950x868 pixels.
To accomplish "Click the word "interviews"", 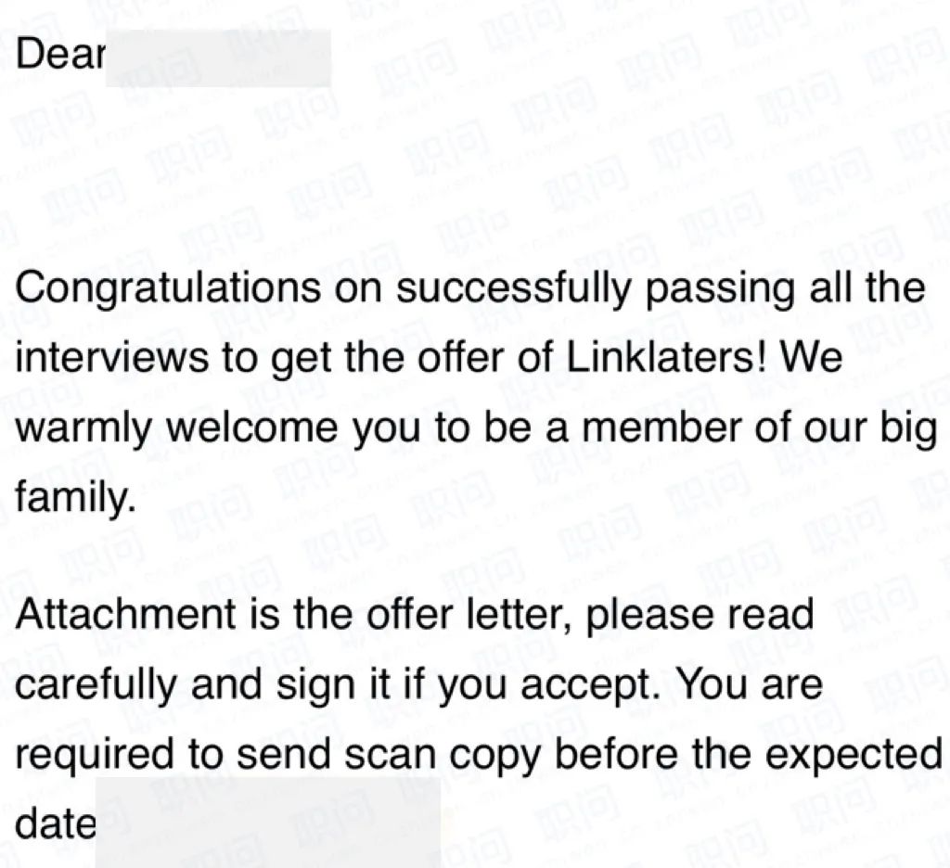I will pyautogui.click(x=111, y=356).
